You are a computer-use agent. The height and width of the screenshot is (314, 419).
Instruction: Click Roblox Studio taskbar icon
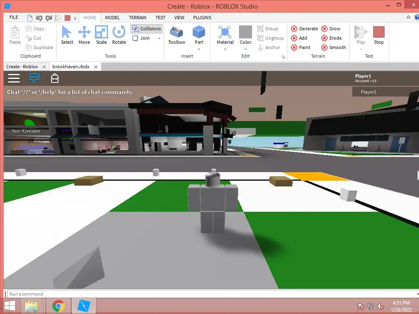[x=83, y=306]
